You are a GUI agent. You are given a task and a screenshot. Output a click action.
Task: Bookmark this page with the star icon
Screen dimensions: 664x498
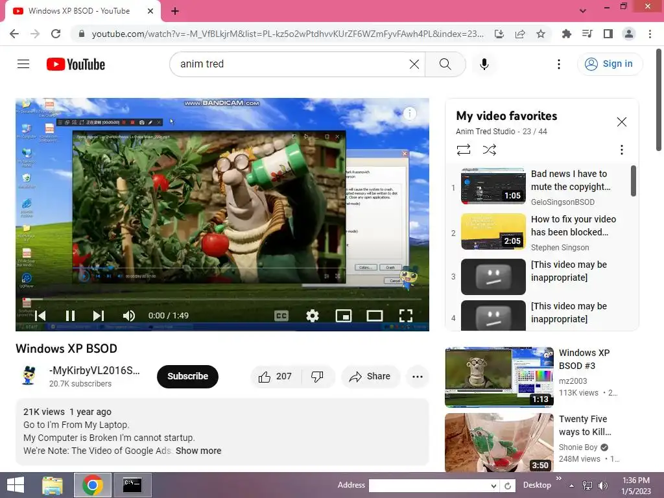(540, 34)
